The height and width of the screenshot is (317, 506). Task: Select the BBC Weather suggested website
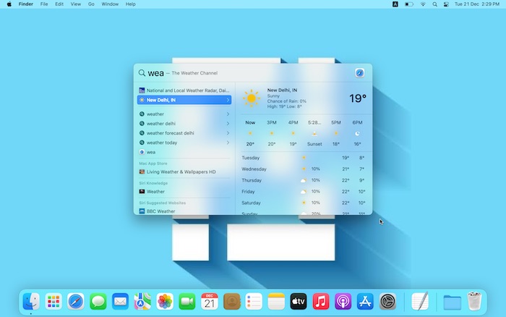[184, 211]
